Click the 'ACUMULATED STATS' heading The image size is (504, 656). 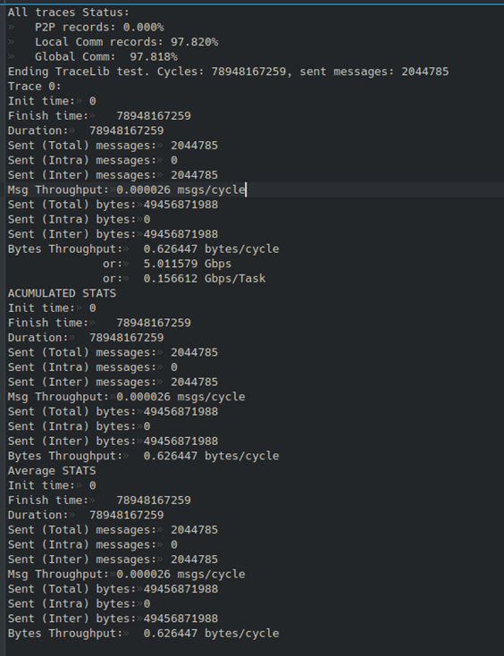click(x=62, y=293)
